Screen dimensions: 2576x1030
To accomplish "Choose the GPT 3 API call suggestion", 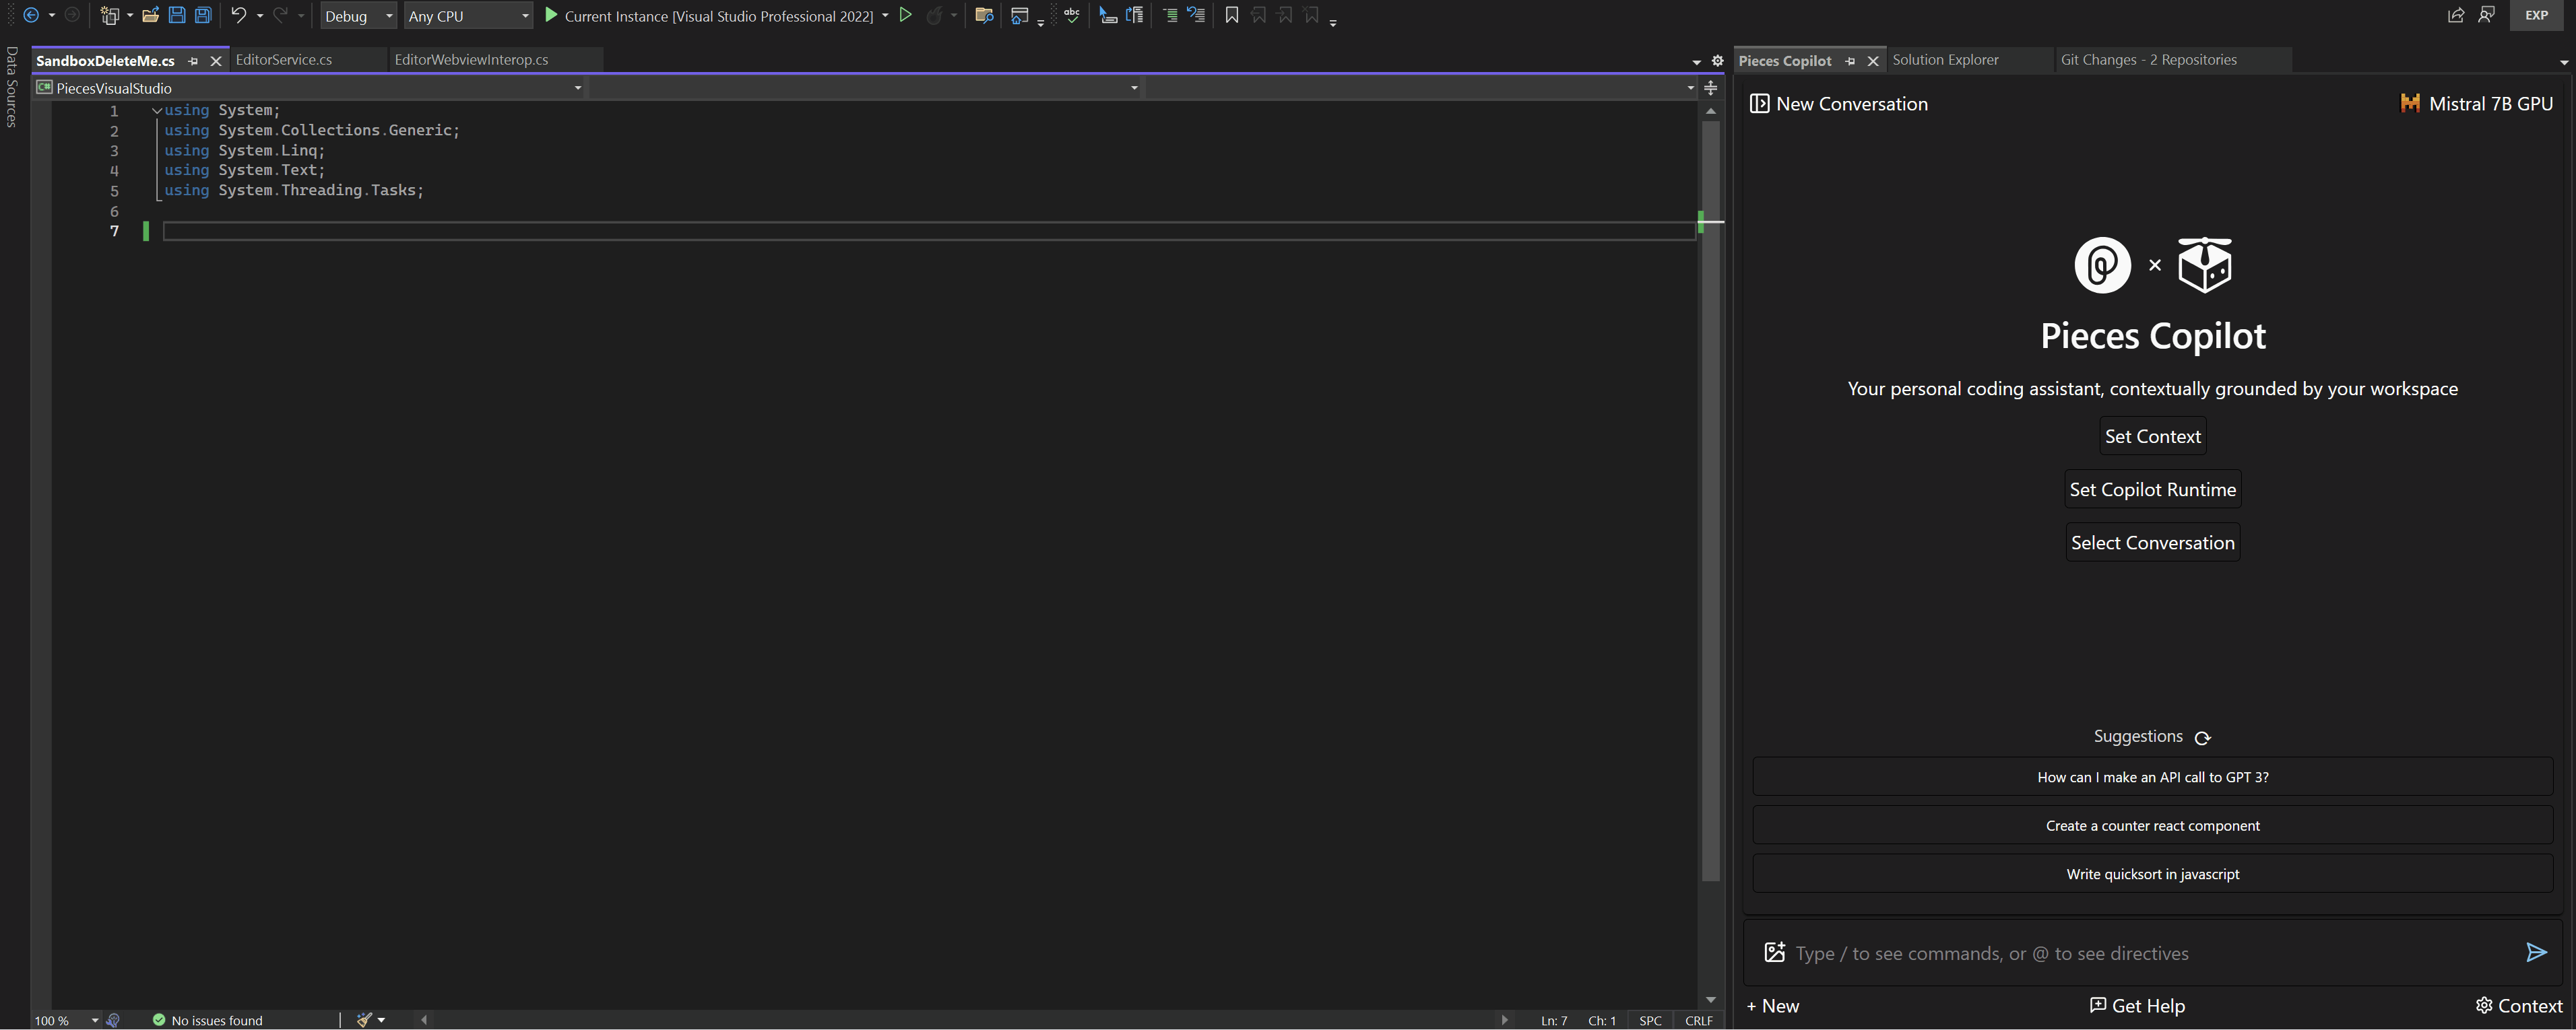I will (2152, 778).
